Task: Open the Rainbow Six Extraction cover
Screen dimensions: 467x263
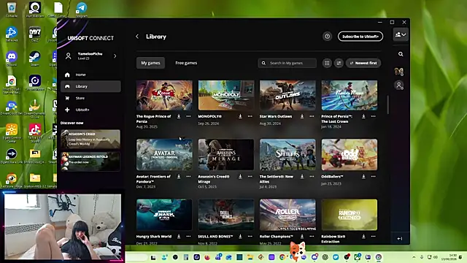Action: pos(349,215)
